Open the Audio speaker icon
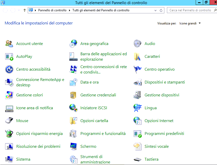217x165 pixels. pyautogui.click(x=137, y=44)
